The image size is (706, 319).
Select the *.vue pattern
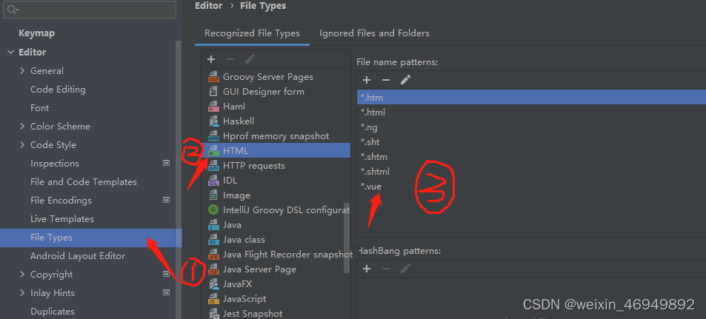click(x=531, y=187)
